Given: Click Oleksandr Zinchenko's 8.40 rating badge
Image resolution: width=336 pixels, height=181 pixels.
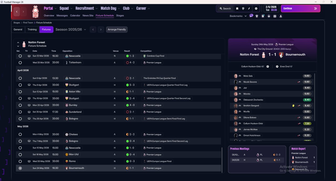Looking at the screenshot, I should (307, 100).
